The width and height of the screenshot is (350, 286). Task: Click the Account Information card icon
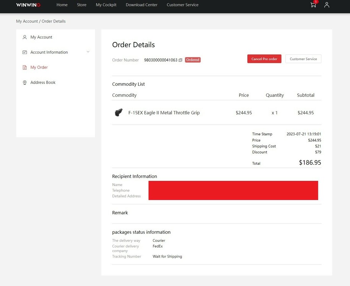click(25, 52)
